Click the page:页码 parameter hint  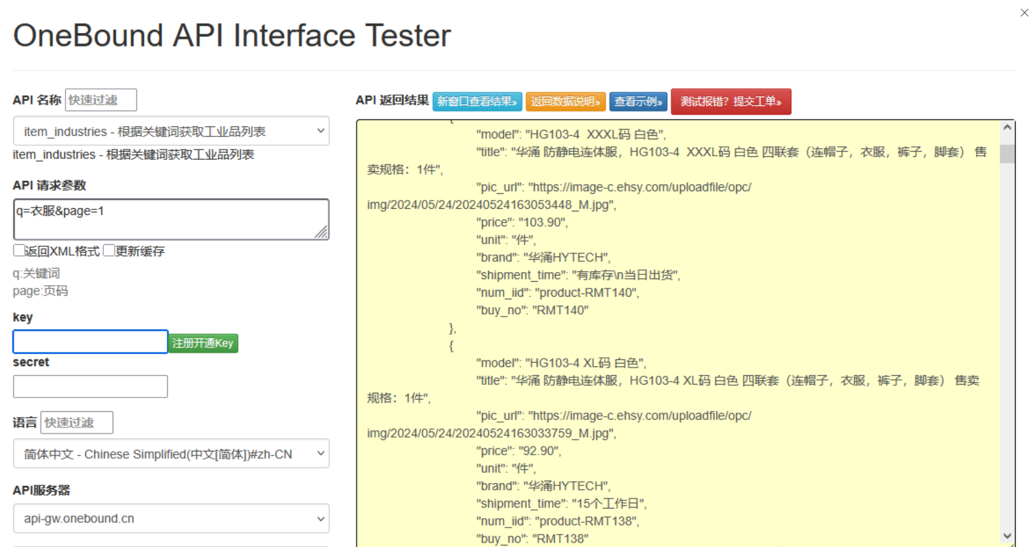pyautogui.click(x=40, y=291)
